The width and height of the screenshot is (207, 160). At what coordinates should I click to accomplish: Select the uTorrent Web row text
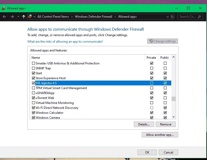click(45, 98)
